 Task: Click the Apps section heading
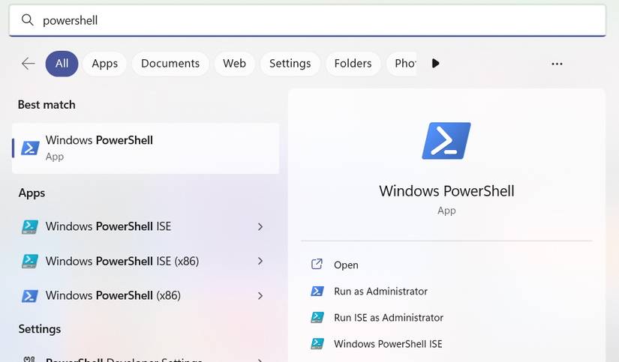(x=32, y=193)
